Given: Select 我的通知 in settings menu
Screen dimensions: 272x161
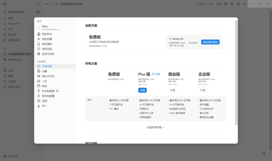Looking at the screenshot, I should point(56,44).
